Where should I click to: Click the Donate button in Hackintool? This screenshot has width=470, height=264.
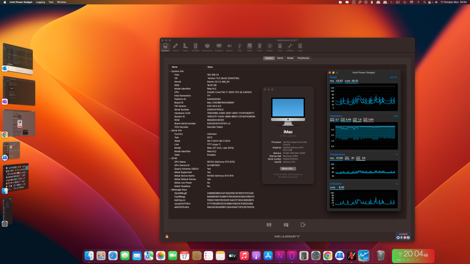[403, 236]
